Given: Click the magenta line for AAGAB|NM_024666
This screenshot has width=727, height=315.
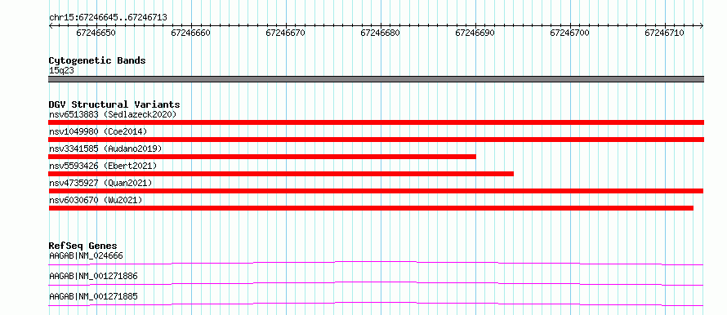Looking at the screenshot, I should point(376,263).
